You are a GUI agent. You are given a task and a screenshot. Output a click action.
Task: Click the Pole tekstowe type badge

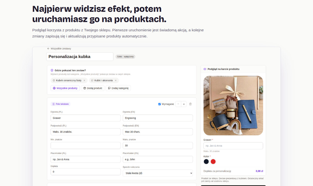(60, 104)
